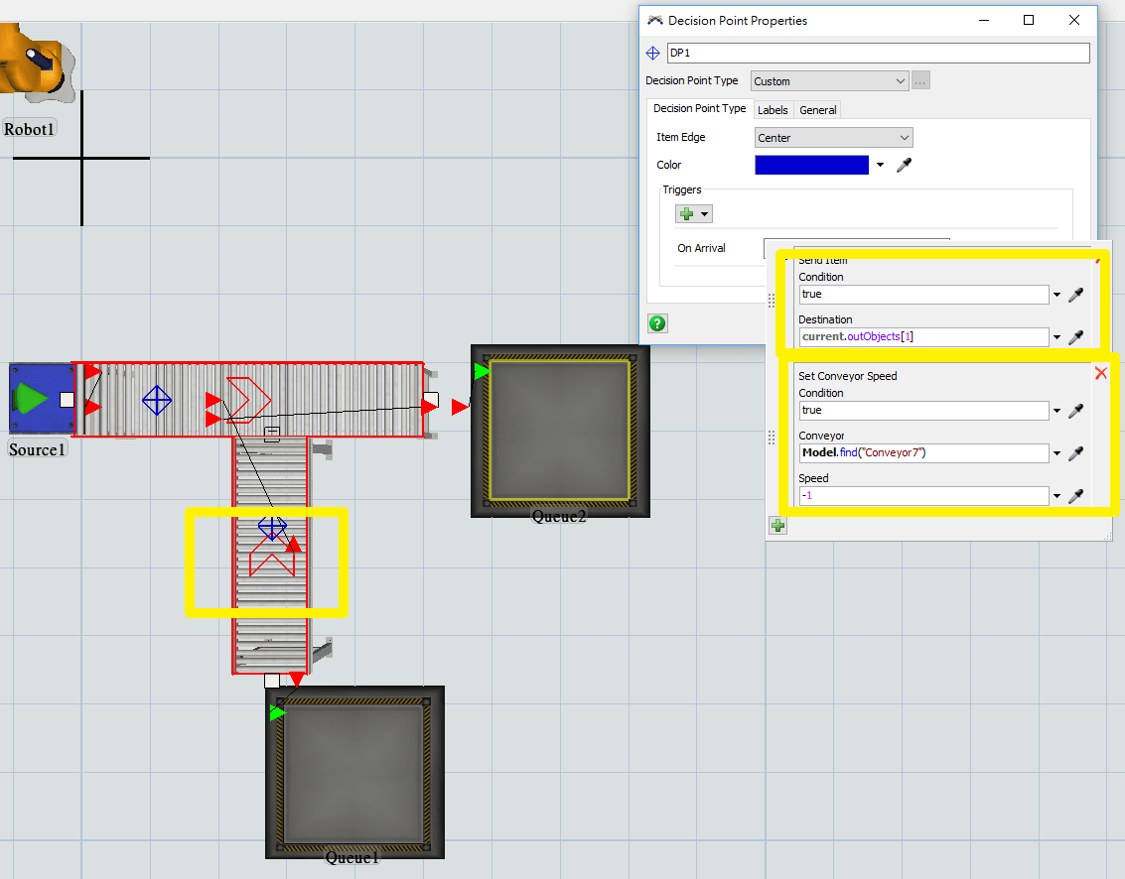Open the Destination field dropdown arrow
The height and width of the screenshot is (879, 1125).
pos(1055,337)
